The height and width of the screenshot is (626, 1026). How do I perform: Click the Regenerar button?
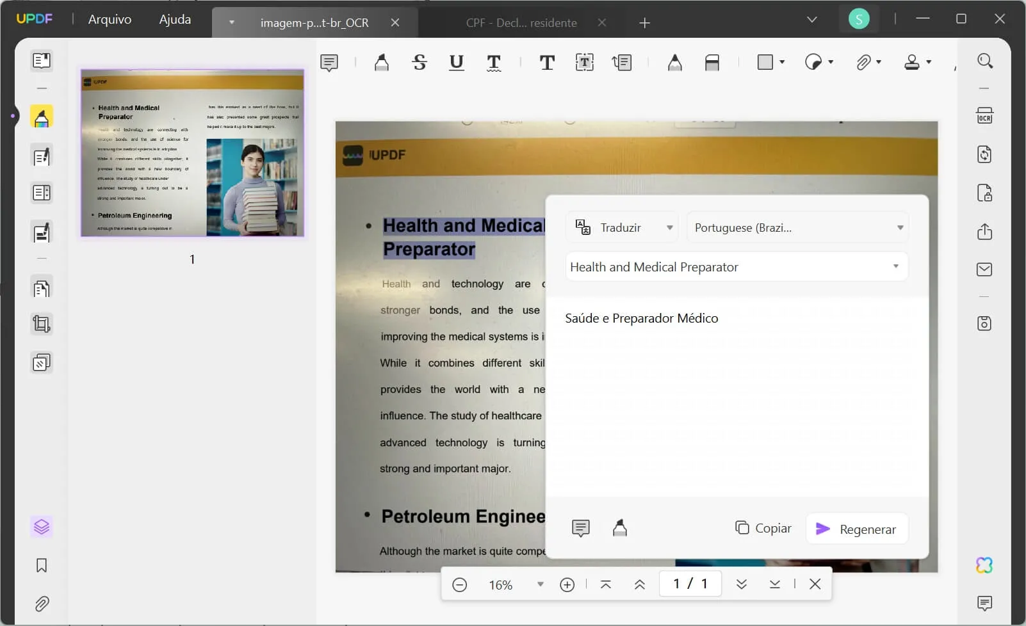click(x=856, y=529)
